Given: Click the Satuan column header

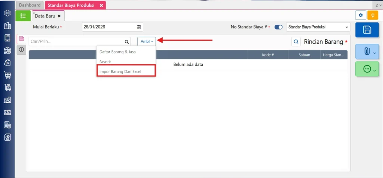Looking at the screenshot, I should (x=304, y=55).
